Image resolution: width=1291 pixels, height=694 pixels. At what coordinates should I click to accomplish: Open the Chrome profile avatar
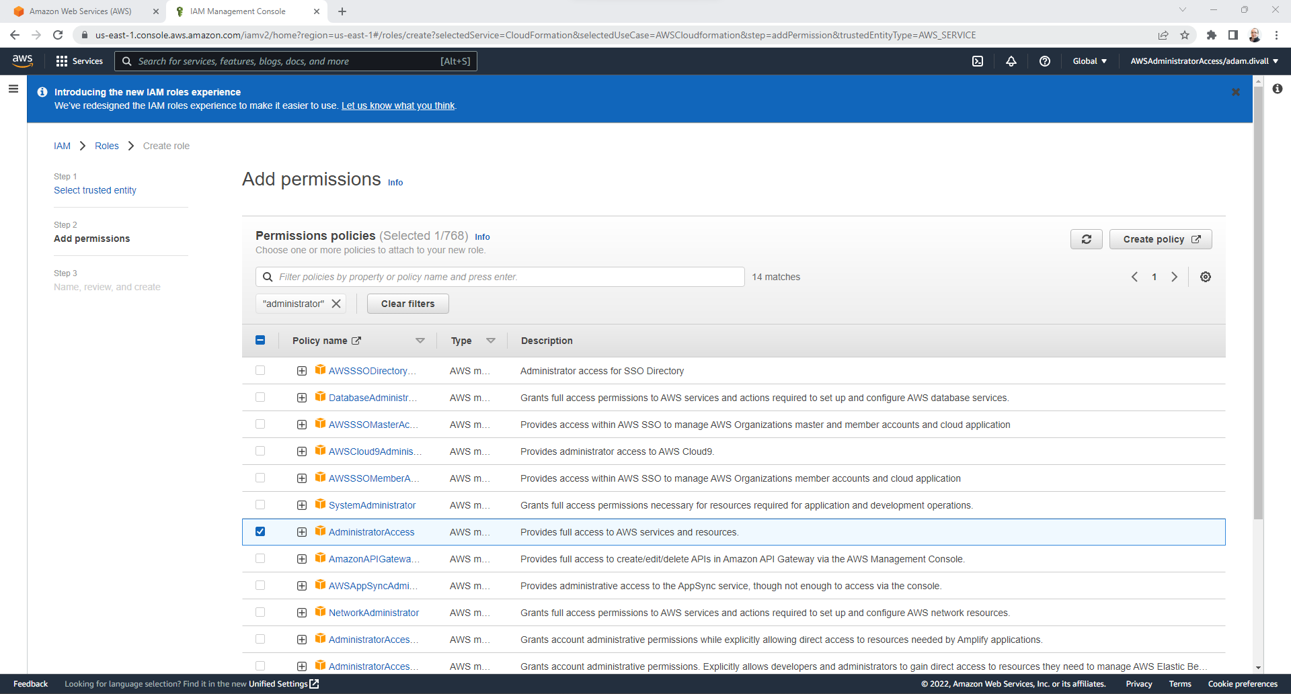(1255, 35)
